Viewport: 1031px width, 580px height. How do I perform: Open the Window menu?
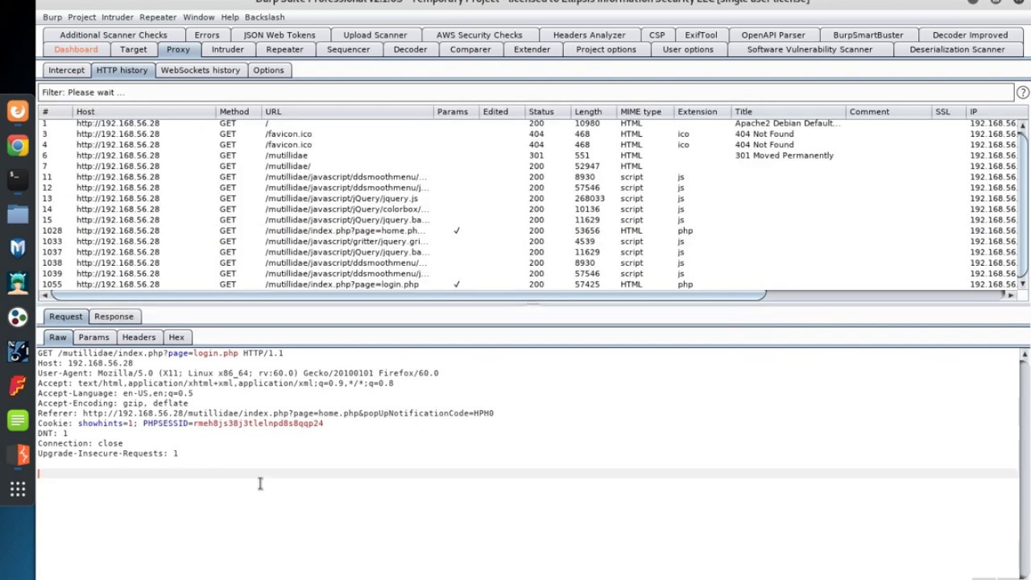coord(198,17)
